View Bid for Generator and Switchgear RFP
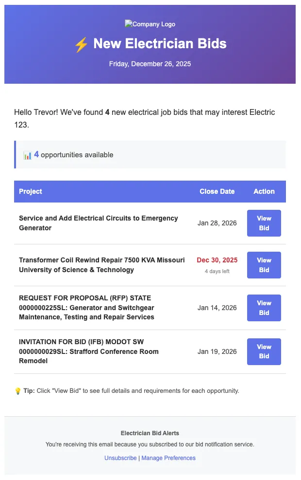Viewport: 301px width, 480px height. (264, 308)
